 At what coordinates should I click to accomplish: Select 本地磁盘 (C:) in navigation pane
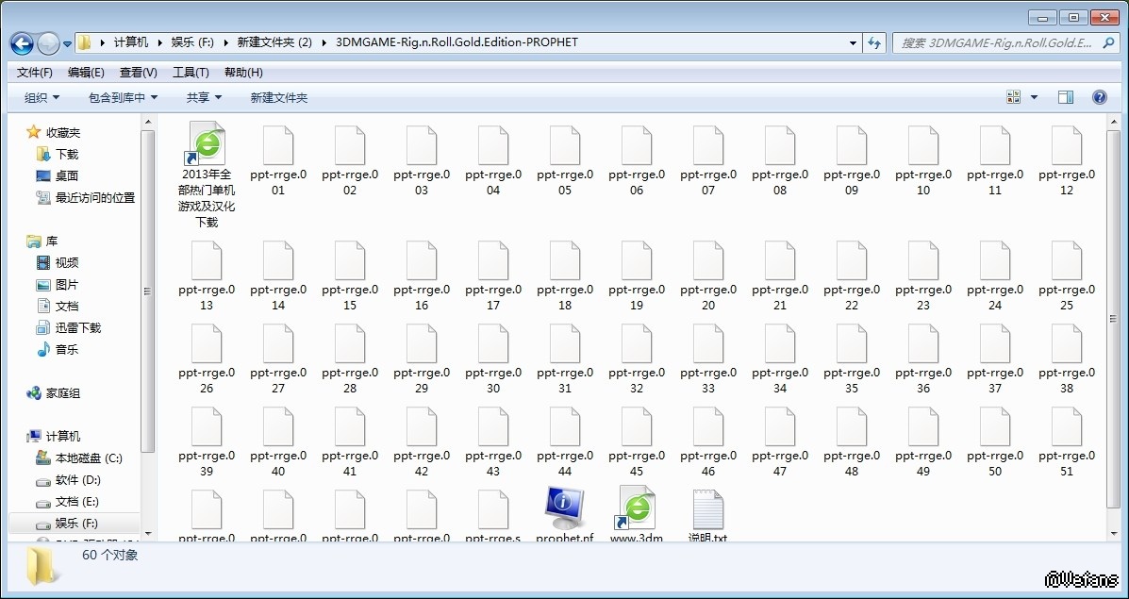point(89,458)
